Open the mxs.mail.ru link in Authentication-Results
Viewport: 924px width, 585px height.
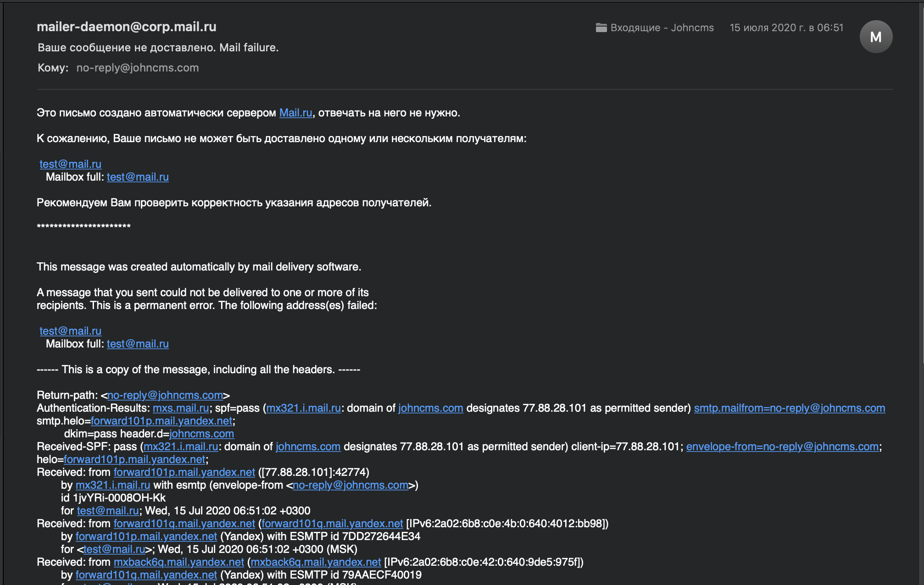click(181, 408)
